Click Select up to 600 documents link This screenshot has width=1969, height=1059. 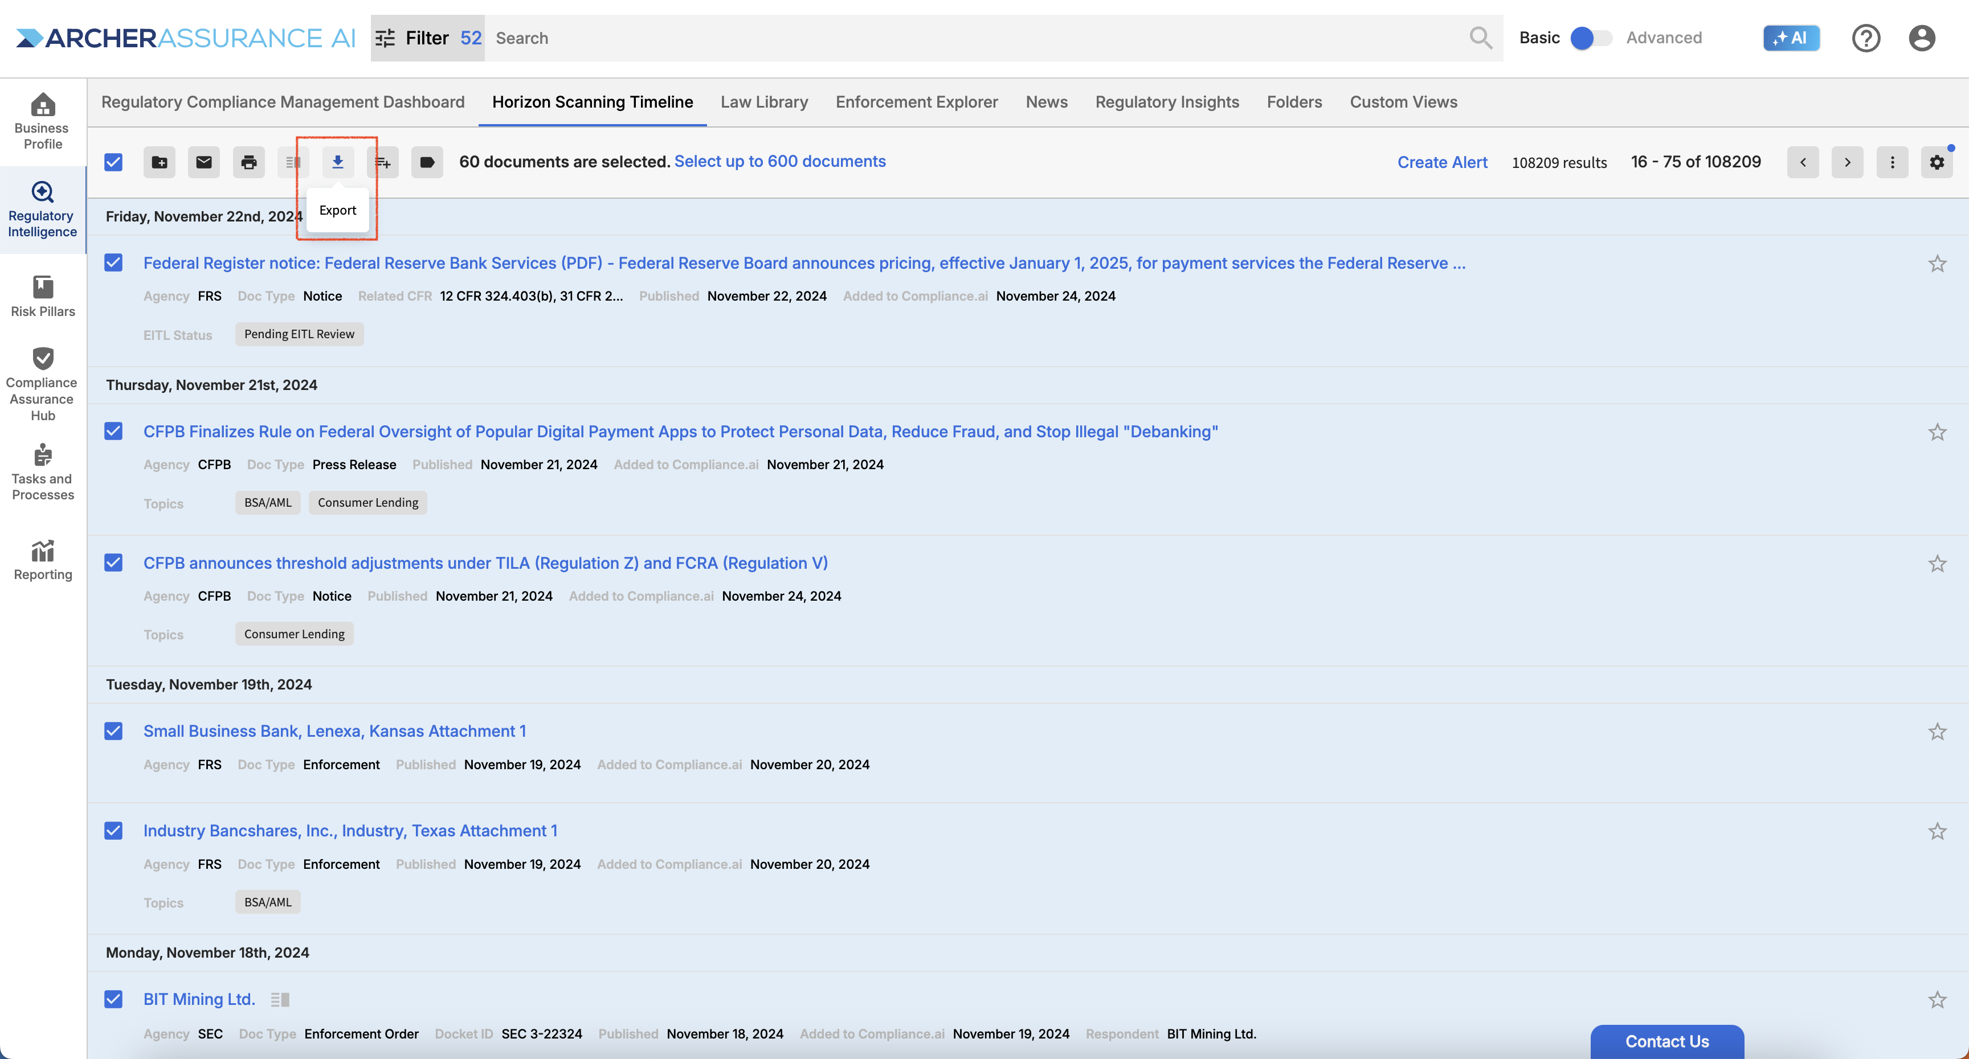(779, 161)
